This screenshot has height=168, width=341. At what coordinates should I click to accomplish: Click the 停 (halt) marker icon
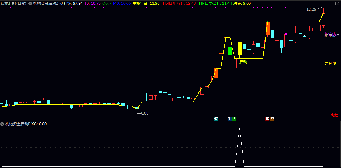pos(216,119)
